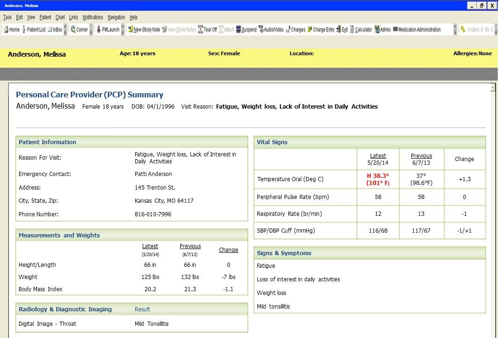Image resolution: width=499 pixels, height=338 pixels.
Task: Click phone number 816-010-7996
Action: (153, 214)
